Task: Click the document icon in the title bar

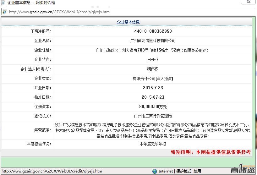Action: pyautogui.click(x=3, y=3)
